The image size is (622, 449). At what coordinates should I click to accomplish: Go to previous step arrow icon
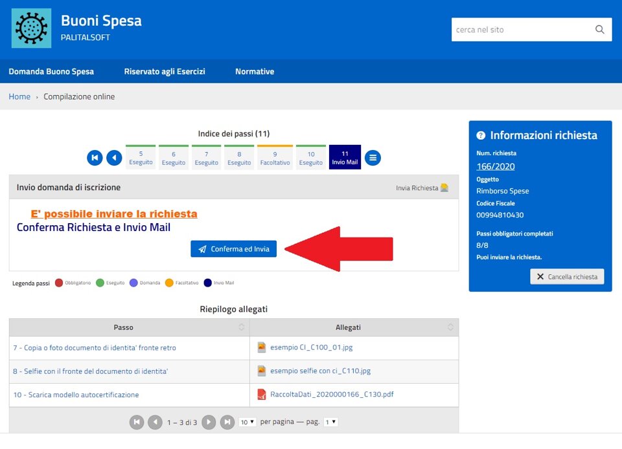114,157
